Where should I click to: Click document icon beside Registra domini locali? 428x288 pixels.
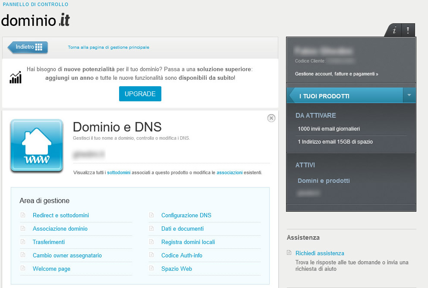click(151, 241)
